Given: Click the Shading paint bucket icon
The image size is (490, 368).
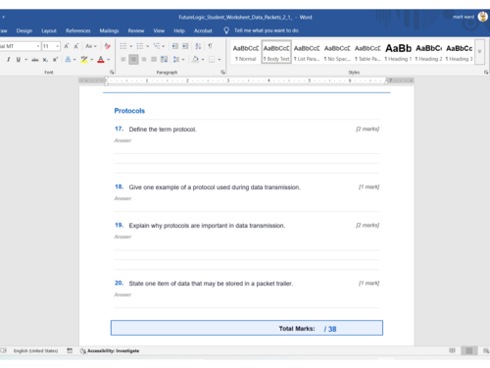Looking at the screenshot, I should [195, 59].
